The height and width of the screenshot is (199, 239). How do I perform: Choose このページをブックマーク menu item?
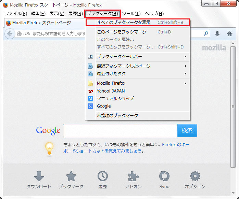[122, 32]
